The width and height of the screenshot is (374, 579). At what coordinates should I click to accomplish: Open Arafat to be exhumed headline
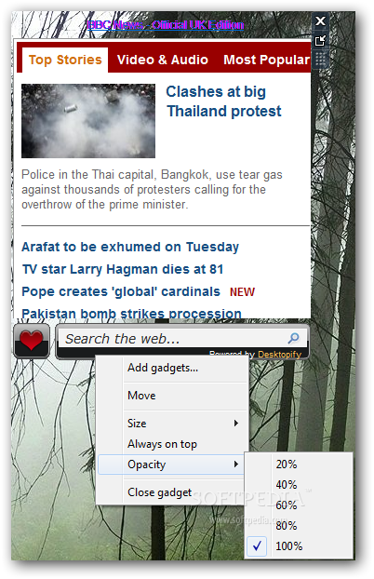130,247
